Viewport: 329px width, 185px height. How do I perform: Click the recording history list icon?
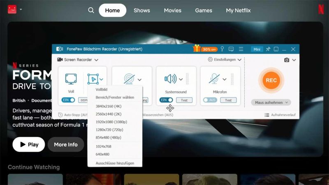coord(267,115)
